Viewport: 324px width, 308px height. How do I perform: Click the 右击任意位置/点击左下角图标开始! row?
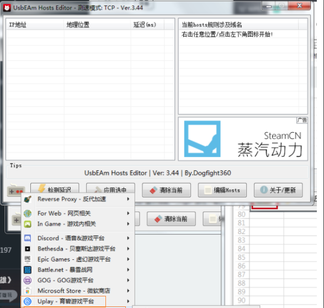pyautogui.click(x=239, y=34)
